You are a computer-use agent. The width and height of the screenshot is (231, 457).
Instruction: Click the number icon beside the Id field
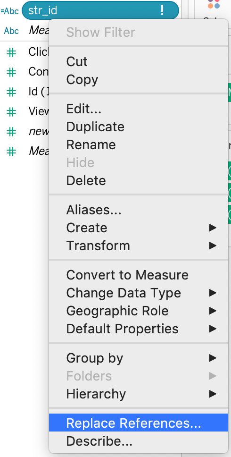click(x=11, y=92)
